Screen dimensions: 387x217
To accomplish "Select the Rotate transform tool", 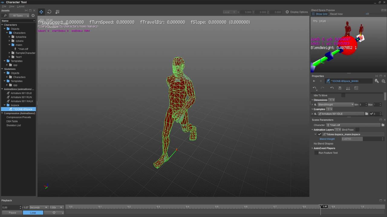I will 49,12.
